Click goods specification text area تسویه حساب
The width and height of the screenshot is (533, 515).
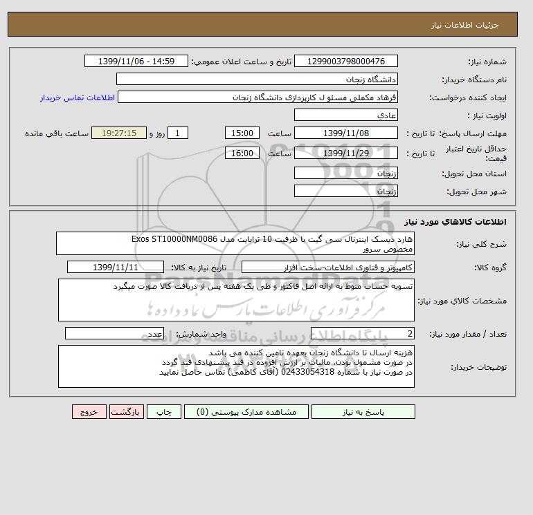[x=236, y=300]
